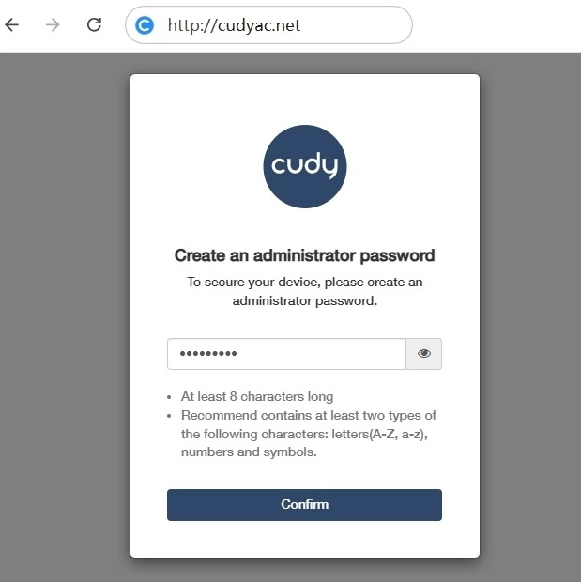Reload the cudyac.net page
The image size is (581, 582).
(94, 25)
